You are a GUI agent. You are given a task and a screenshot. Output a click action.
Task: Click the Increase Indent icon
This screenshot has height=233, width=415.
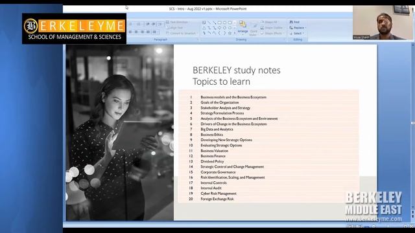[x=153, y=24]
